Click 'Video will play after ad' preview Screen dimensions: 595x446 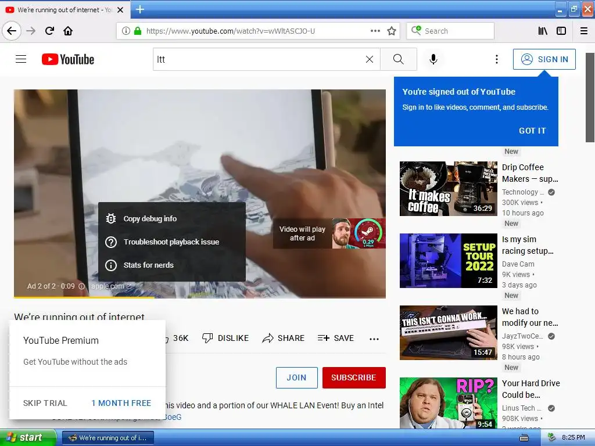pos(329,233)
